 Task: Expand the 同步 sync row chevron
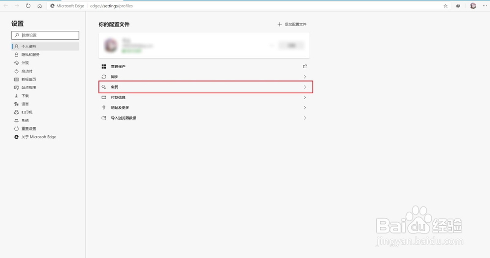tap(305, 77)
